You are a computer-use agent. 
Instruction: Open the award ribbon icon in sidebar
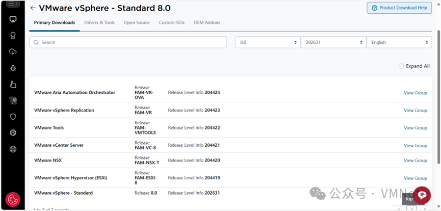pos(13,36)
